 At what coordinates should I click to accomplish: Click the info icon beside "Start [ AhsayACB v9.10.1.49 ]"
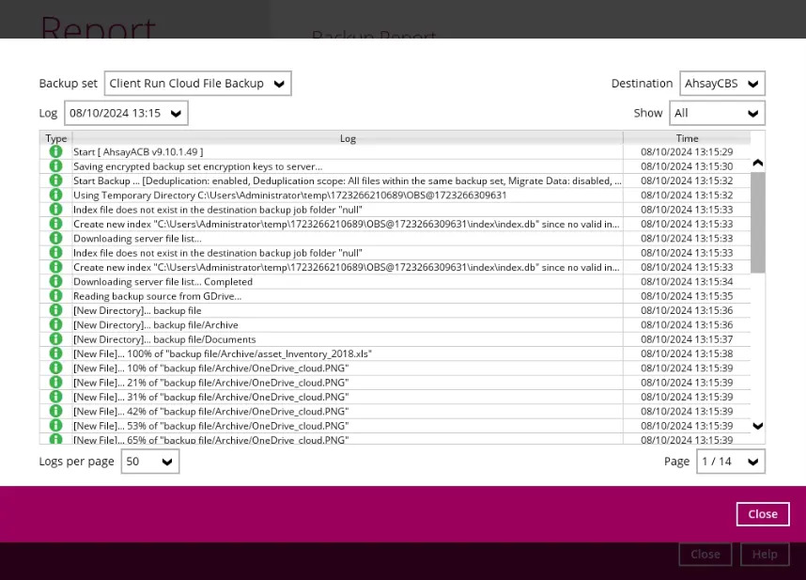point(55,151)
